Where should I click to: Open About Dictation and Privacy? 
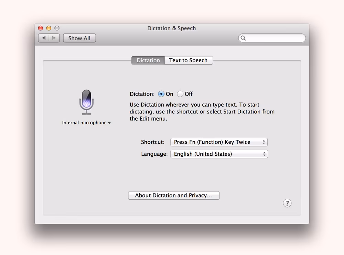(x=173, y=196)
